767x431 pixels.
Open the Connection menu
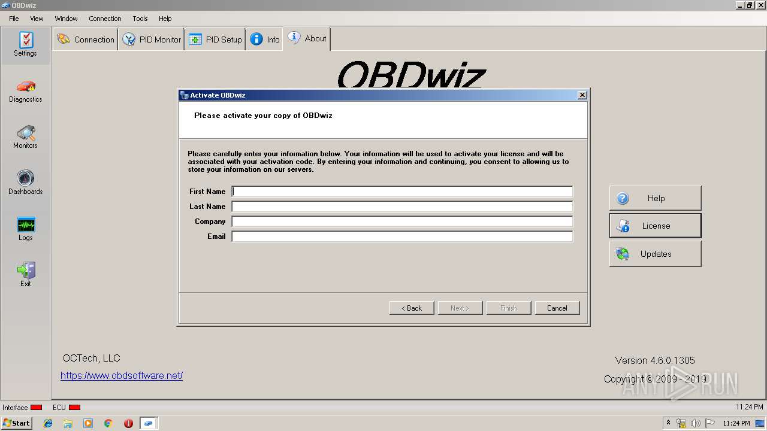pyautogui.click(x=105, y=19)
